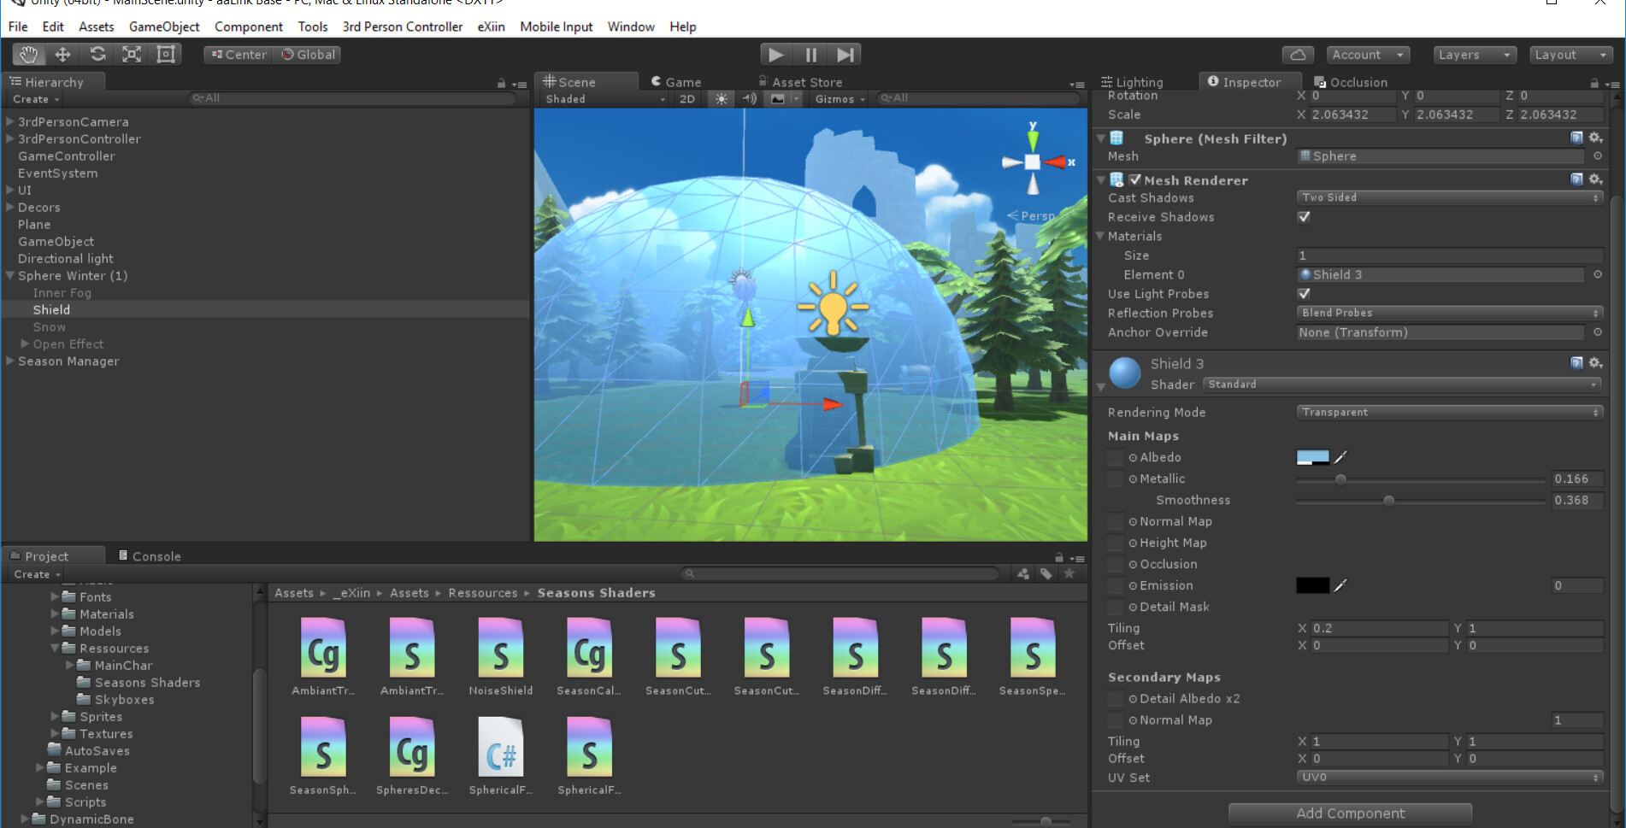The image size is (1626, 828).
Task: Toggle the Mesh Renderer component checkbox
Action: point(1135,179)
